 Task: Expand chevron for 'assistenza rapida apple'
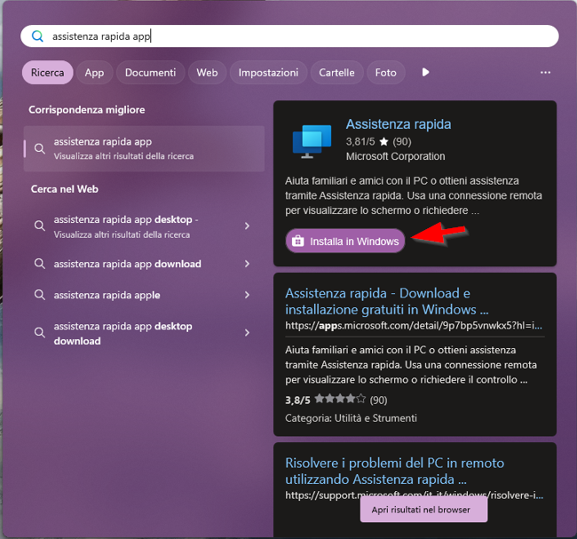click(248, 295)
